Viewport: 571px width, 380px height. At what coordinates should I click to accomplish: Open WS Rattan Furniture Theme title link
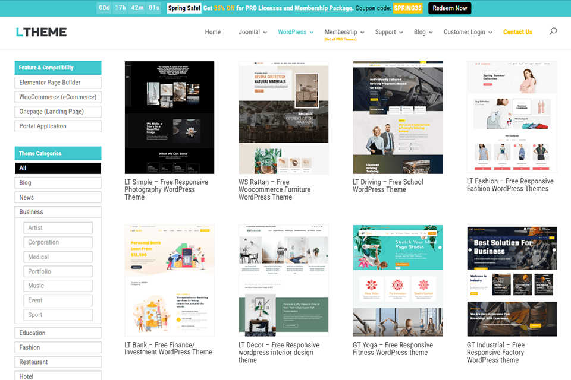(x=275, y=189)
